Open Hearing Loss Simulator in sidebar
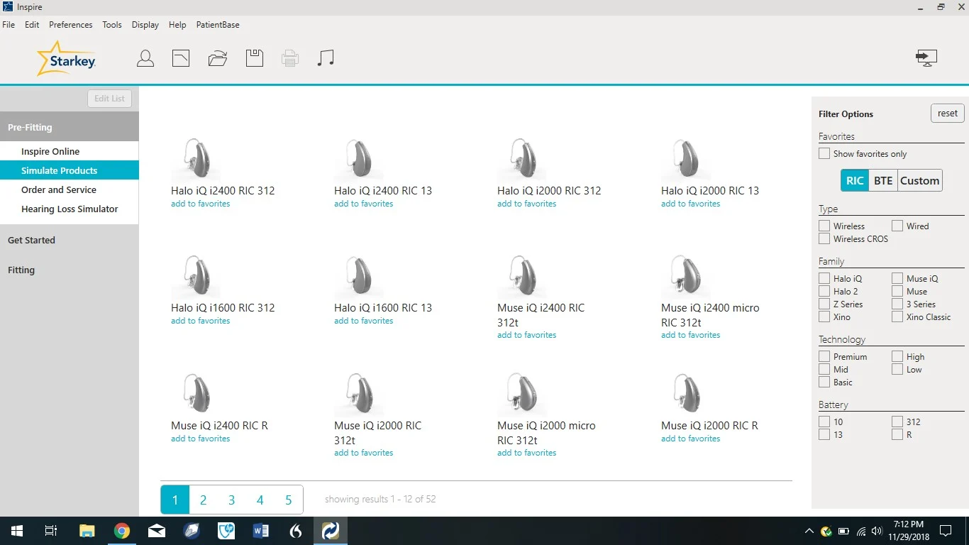This screenshot has height=545, width=969. 70,209
